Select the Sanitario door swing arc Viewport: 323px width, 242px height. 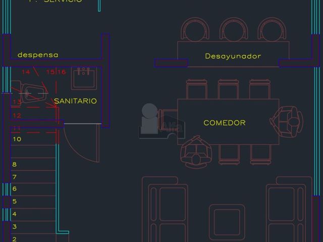(82, 143)
